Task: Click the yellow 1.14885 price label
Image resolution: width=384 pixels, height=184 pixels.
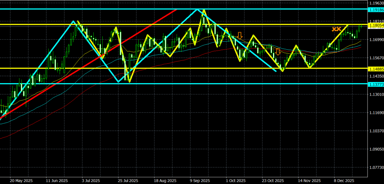Action: [375, 69]
